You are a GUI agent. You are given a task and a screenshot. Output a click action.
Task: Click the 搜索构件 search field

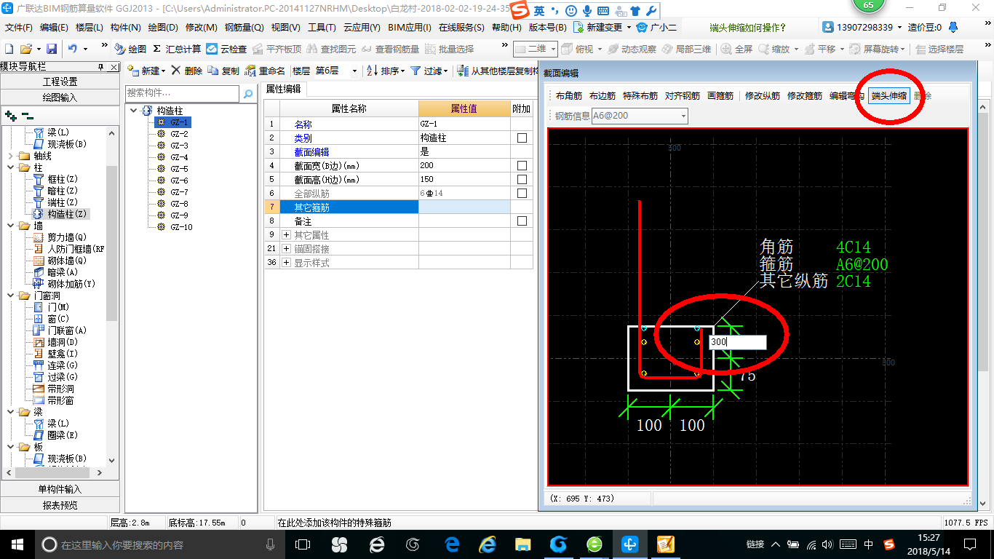click(x=182, y=93)
